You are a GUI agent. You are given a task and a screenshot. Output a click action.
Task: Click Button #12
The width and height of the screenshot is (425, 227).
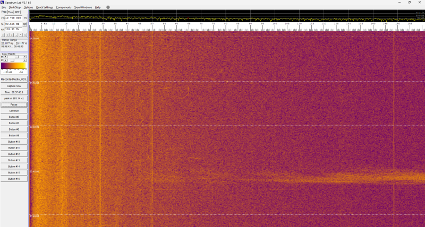[14, 154]
